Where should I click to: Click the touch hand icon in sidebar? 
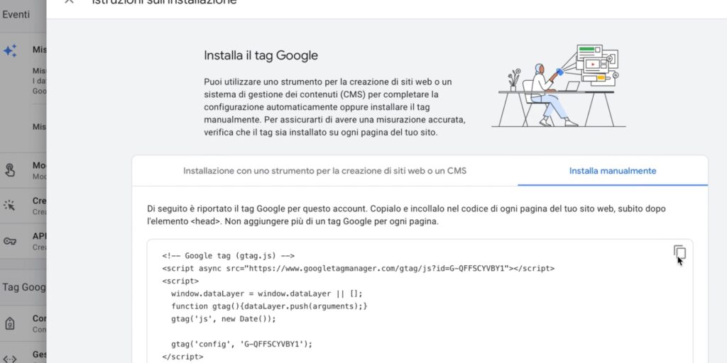[x=10, y=169]
